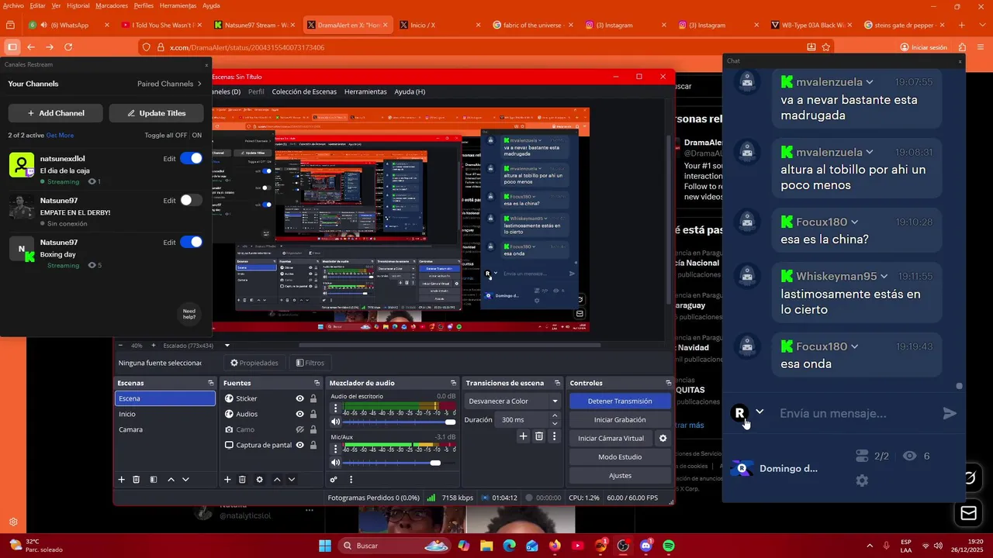This screenshot has height=558, width=993.
Task: Open transition properties dots menu
Action: (x=554, y=436)
